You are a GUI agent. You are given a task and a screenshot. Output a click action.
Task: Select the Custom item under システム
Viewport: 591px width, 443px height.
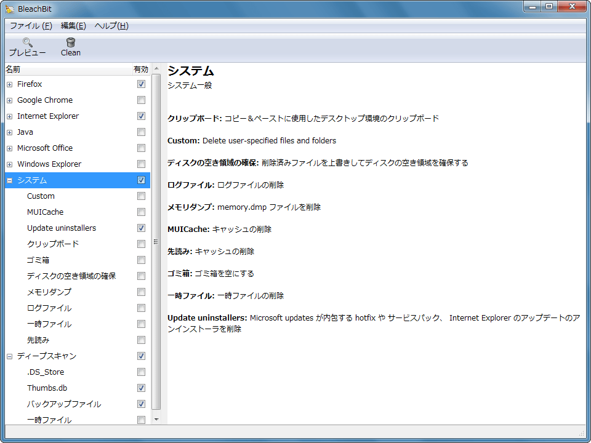[41, 196]
